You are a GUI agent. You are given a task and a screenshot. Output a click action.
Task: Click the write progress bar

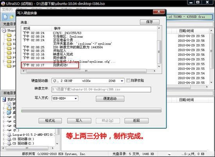[91, 110]
